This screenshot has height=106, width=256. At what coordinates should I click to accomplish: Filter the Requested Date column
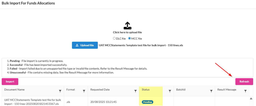click(x=135, y=91)
